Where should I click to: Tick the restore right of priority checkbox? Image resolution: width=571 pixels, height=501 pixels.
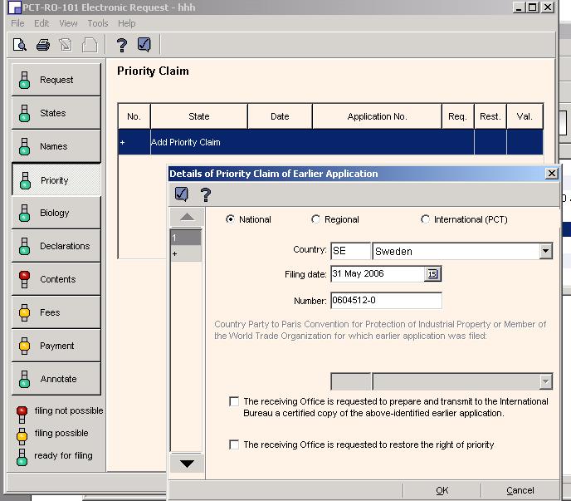click(x=234, y=445)
